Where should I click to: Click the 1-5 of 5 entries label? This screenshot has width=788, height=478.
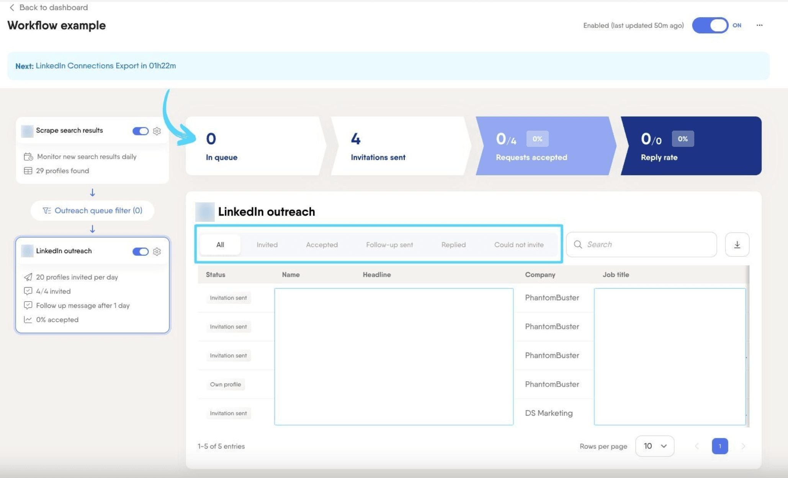pyautogui.click(x=221, y=446)
